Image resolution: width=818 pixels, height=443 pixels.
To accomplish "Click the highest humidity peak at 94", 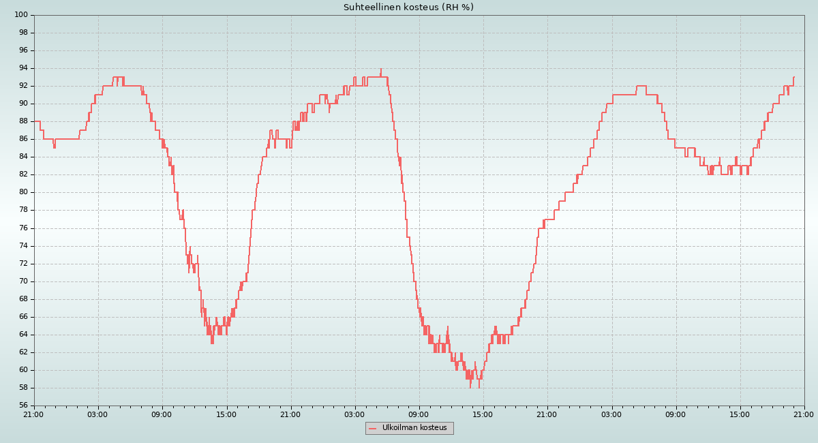I will point(381,70).
